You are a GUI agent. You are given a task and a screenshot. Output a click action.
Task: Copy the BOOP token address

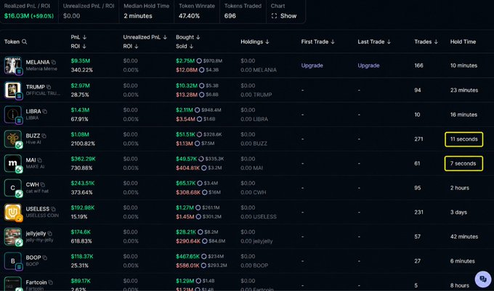(x=45, y=258)
